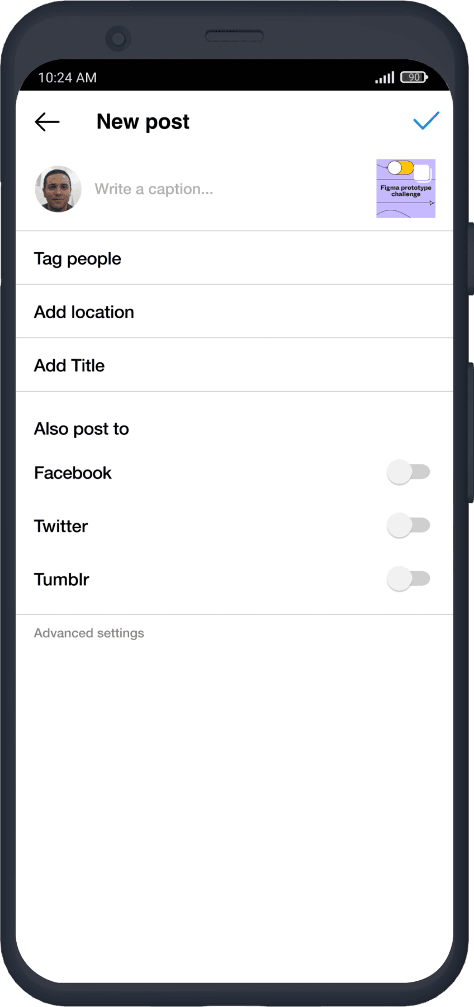Enable the Facebook sharing toggle
Screen dimensions: 474x1007
click(409, 472)
